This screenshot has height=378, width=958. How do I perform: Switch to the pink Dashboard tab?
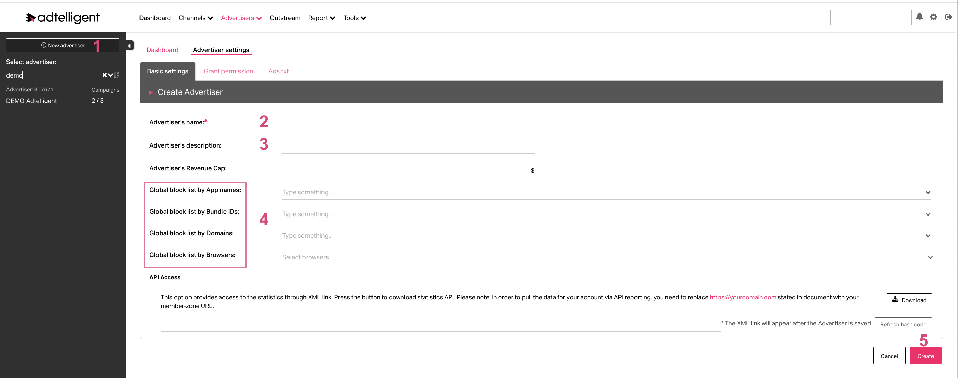click(162, 50)
